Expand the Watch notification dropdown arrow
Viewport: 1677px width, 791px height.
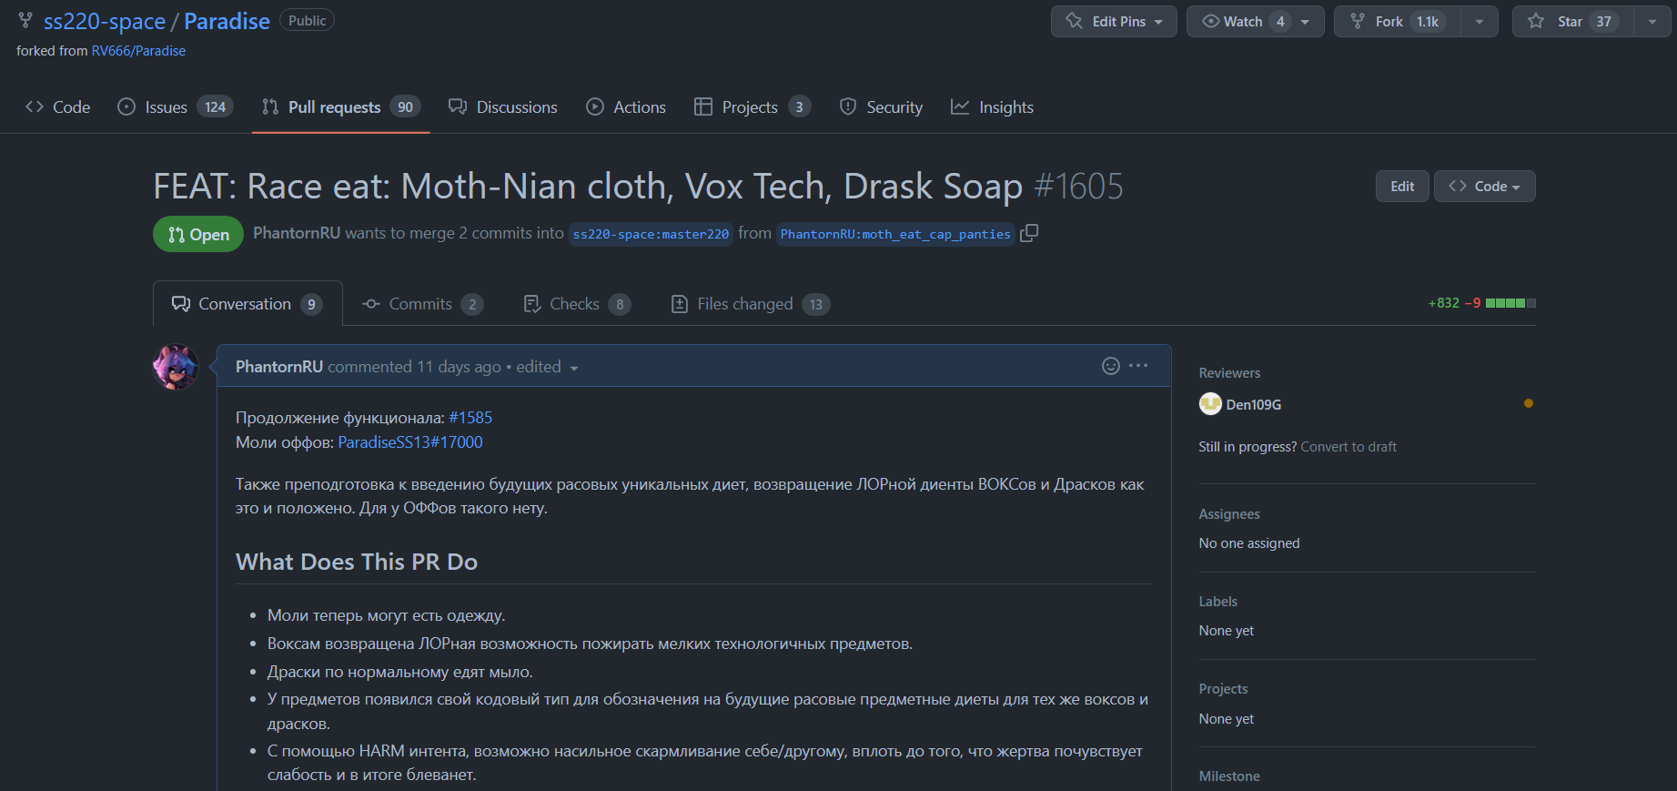[1306, 21]
